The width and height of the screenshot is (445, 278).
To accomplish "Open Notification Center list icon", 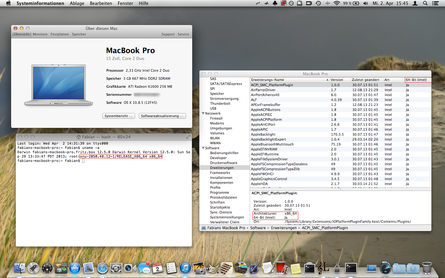I will [x=435, y=3].
